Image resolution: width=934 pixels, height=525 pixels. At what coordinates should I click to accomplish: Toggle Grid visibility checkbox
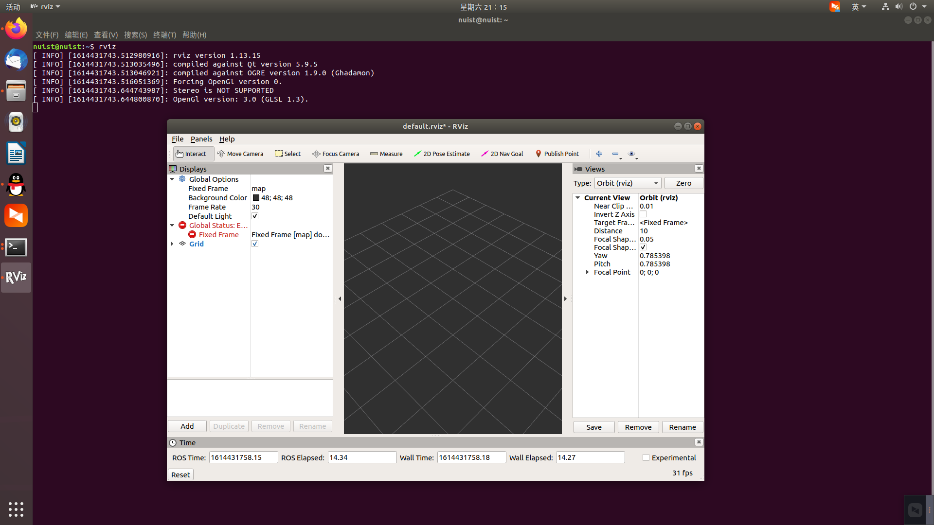coord(255,244)
